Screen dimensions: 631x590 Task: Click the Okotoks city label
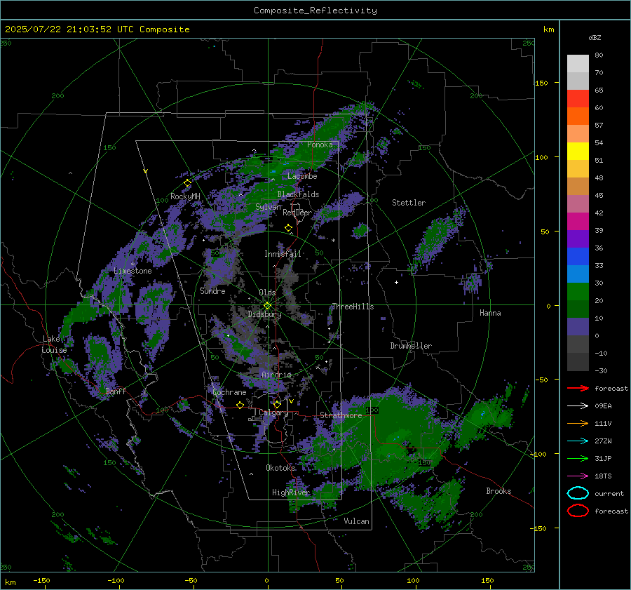[x=281, y=467]
